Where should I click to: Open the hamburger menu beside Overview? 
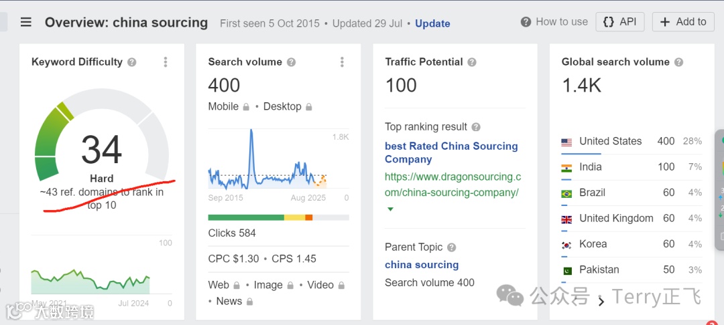[26, 22]
